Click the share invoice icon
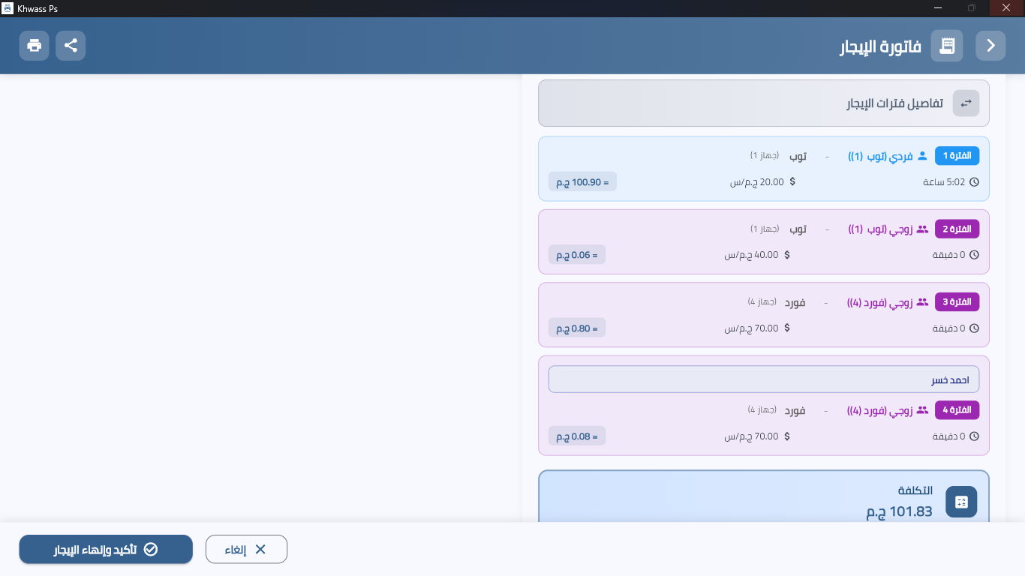1025x576 pixels. pos(71,46)
